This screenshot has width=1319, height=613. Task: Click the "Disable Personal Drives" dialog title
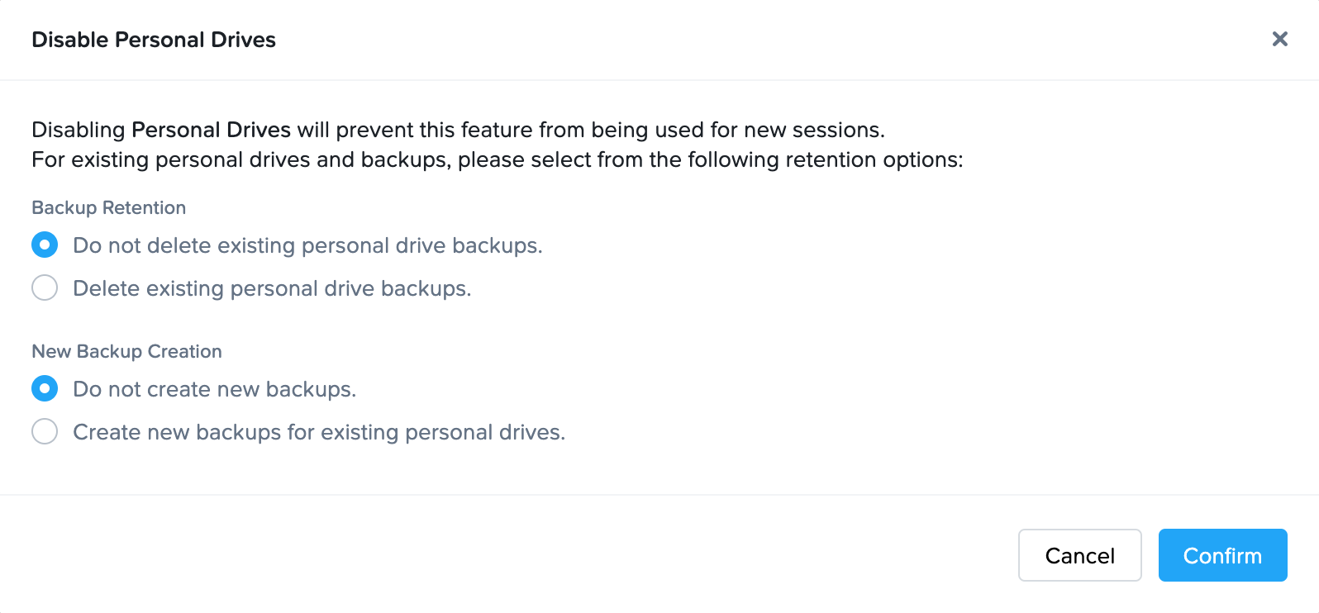[x=153, y=39]
